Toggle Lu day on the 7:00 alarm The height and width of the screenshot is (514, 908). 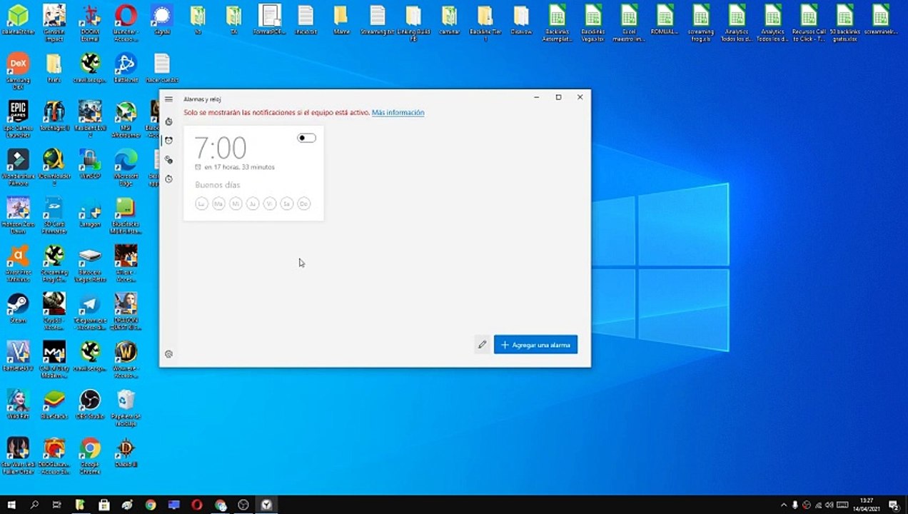click(x=201, y=204)
